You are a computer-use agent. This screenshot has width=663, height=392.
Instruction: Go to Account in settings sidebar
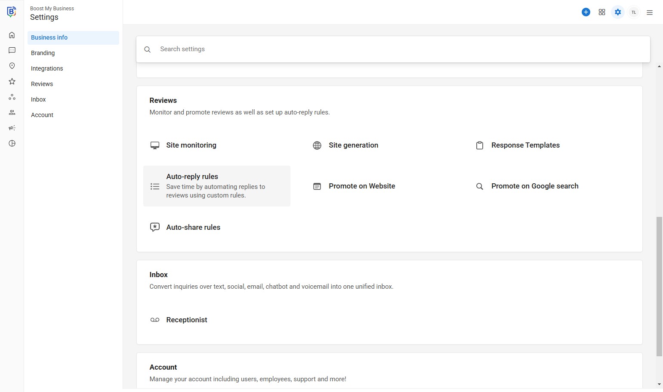point(42,115)
